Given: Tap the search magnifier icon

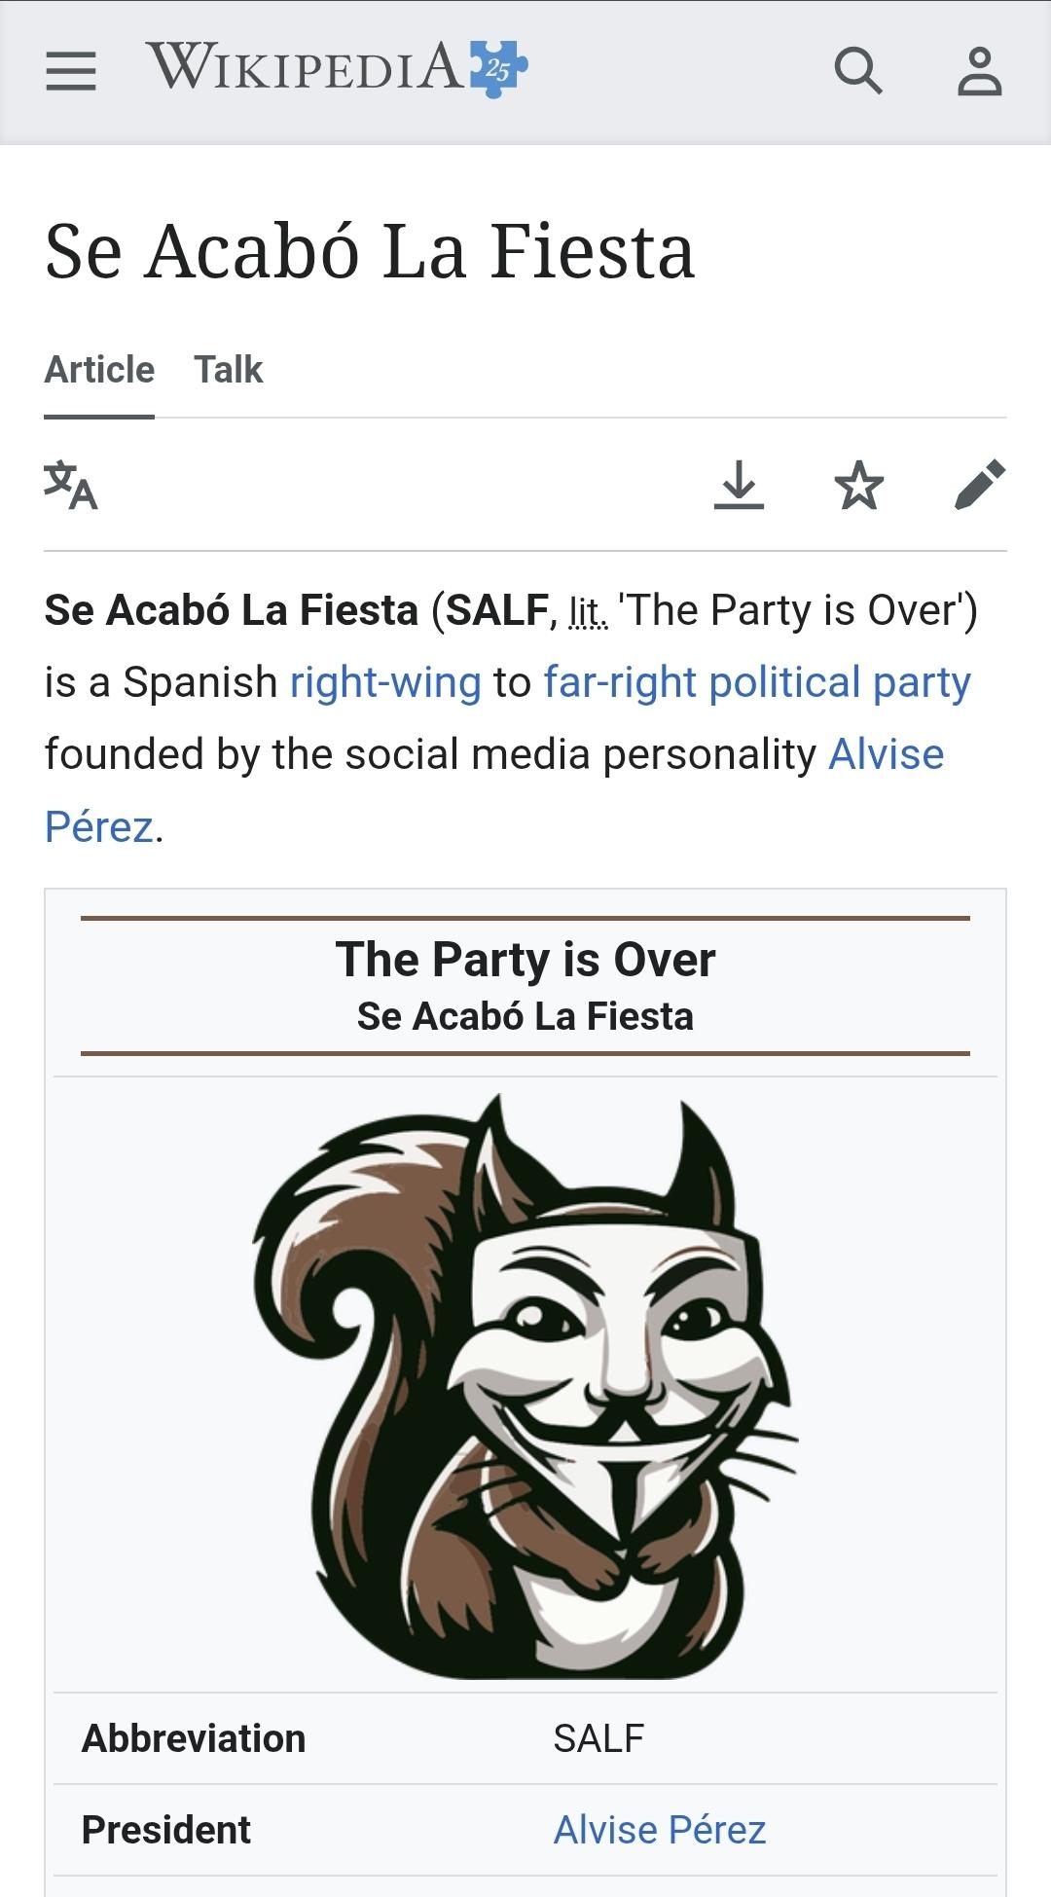Looking at the screenshot, I should click(858, 71).
